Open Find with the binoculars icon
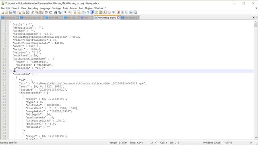This screenshot has height=145, width=258. pyautogui.click(x=56, y=12)
